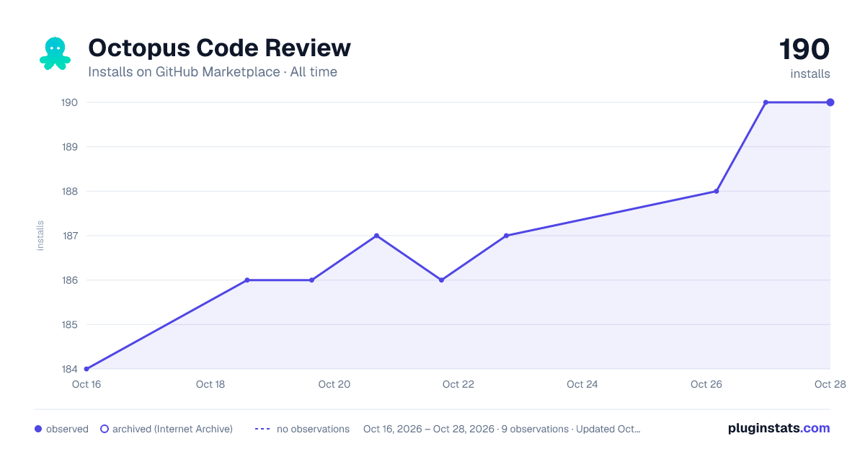
Task: Click the 186 y-axis label
Action: click(69, 280)
